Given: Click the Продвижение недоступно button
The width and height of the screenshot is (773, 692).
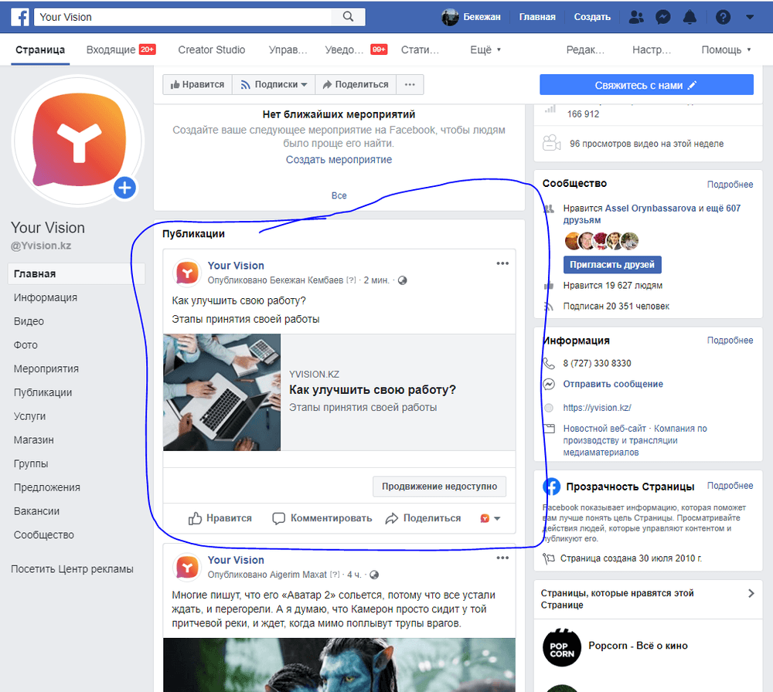Looking at the screenshot, I should 439,486.
